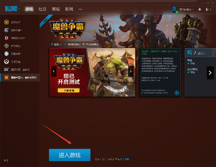Click the hexagon icon in news panel

[x=177, y=93]
